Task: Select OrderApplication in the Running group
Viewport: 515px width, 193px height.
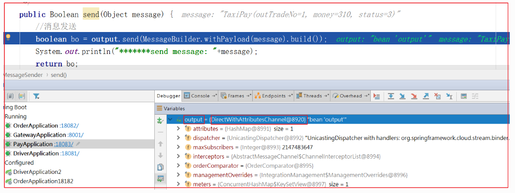Action: (x=35, y=126)
